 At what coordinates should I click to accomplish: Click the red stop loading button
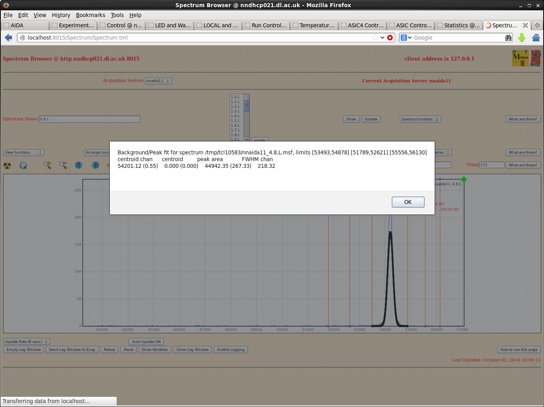(390, 38)
